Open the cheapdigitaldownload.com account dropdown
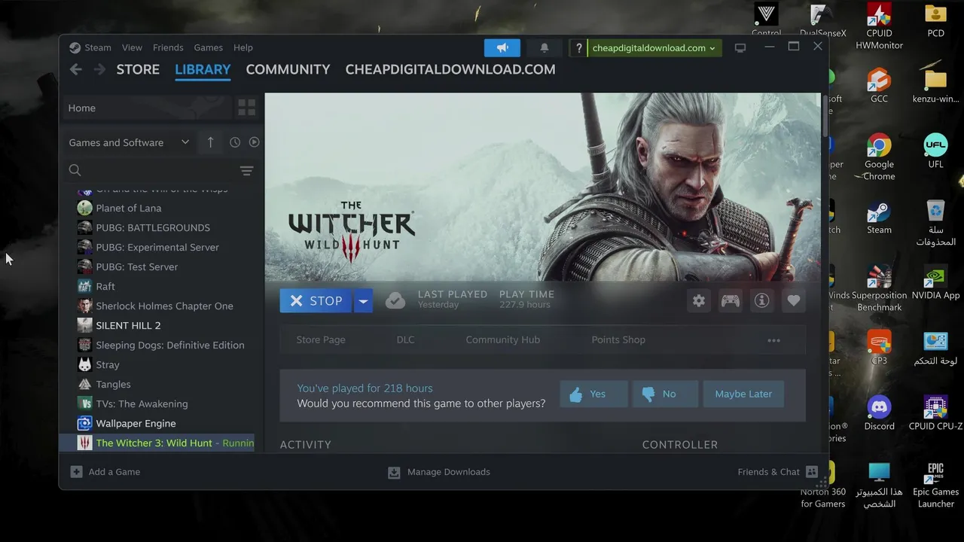The height and width of the screenshot is (542, 964). (x=654, y=47)
